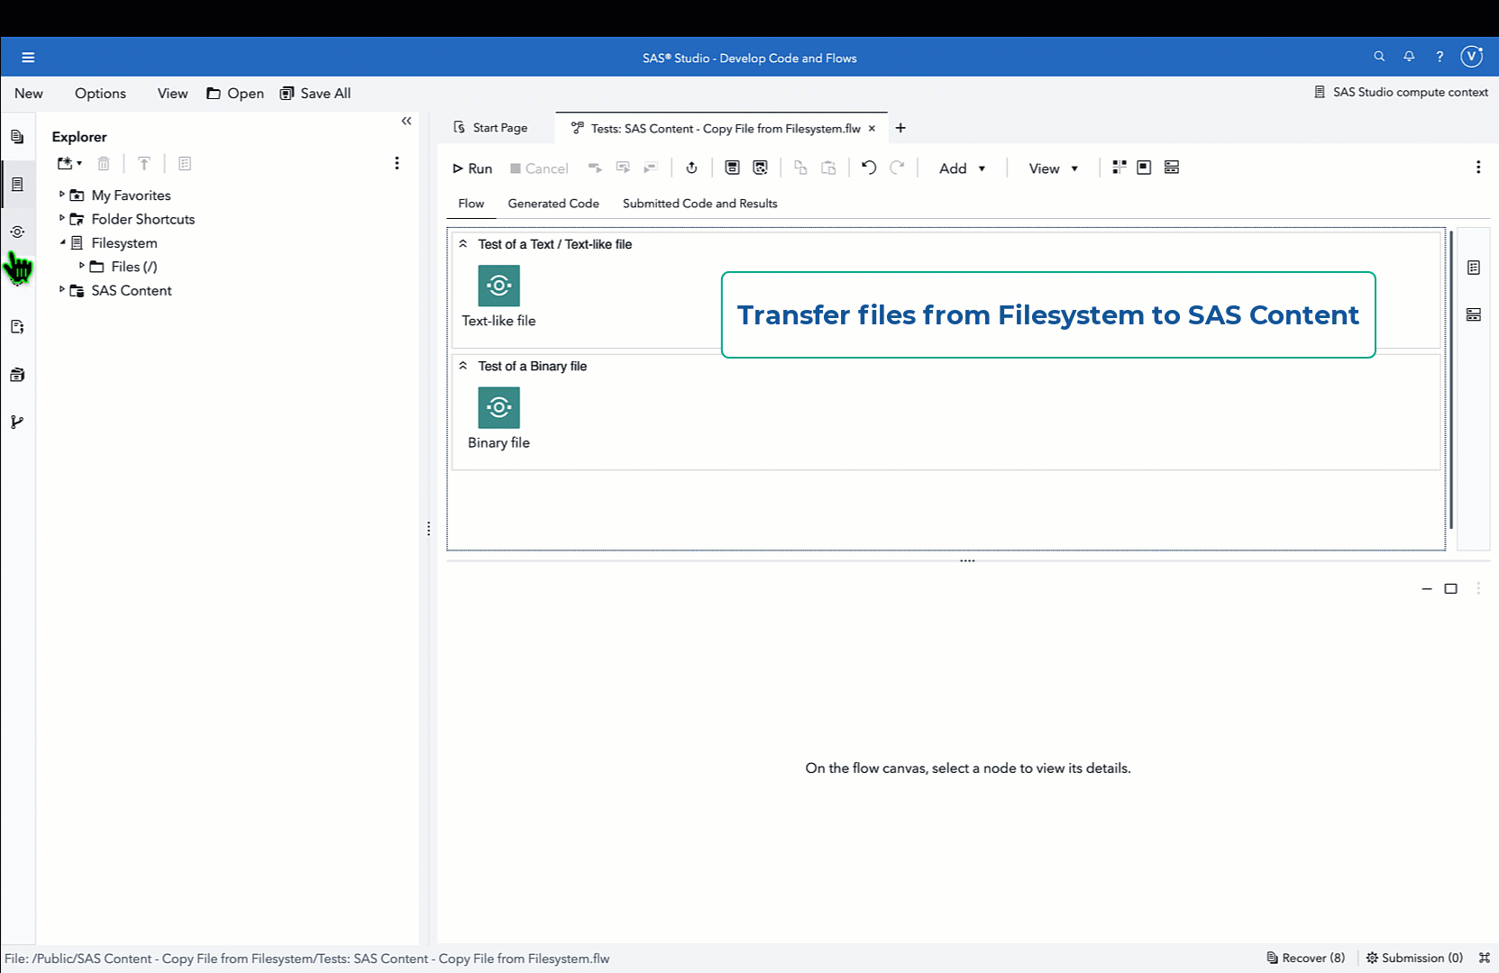Viewport: 1499px width, 973px height.
Task: Click the fit-to-canvas icon in flow toolbar
Action: (x=1144, y=168)
